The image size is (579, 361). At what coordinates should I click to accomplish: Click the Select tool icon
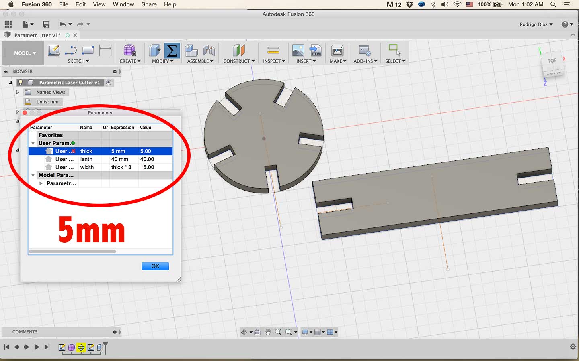(x=394, y=51)
